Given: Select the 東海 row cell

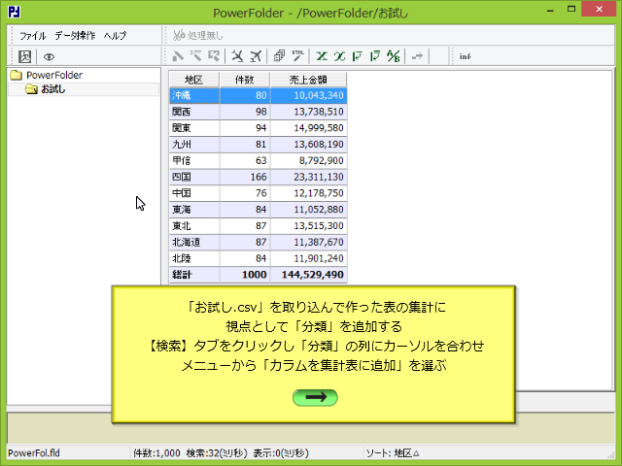Looking at the screenshot, I should (194, 210).
